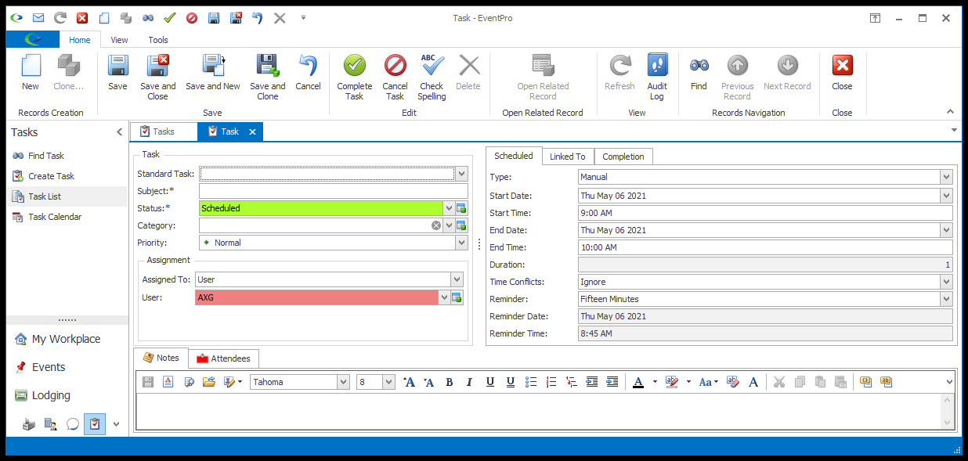Click the Cancel undo-arrow ribbon button

[309, 73]
